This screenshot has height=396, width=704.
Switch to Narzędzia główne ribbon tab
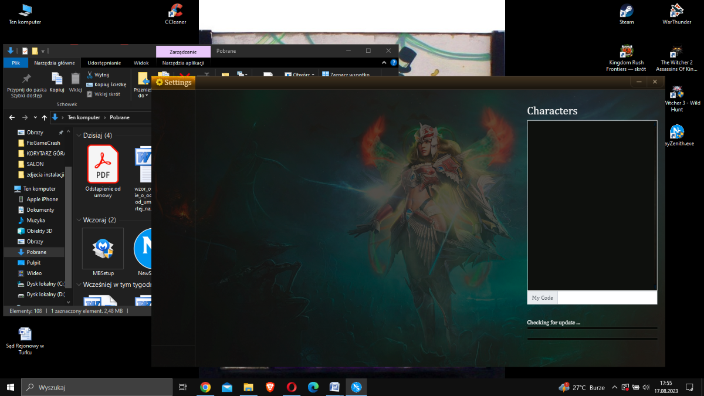pyautogui.click(x=55, y=63)
